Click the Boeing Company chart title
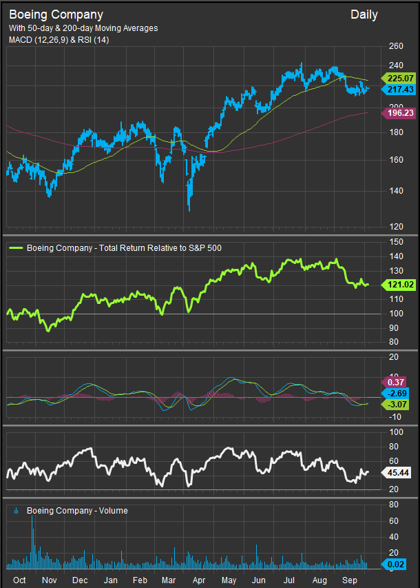Image resolution: width=420 pixels, height=588 pixels. [56, 14]
